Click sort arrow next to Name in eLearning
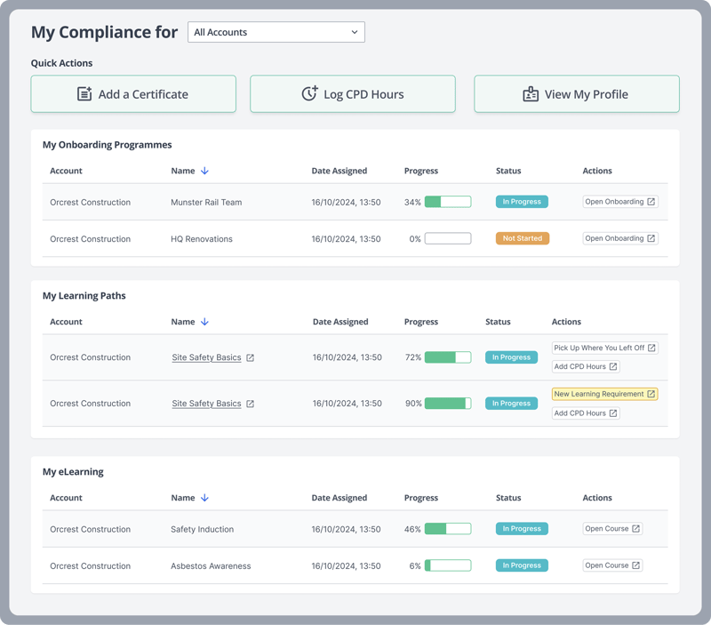The width and height of the screenshot is (711, 625). click(x=204, y=498)
